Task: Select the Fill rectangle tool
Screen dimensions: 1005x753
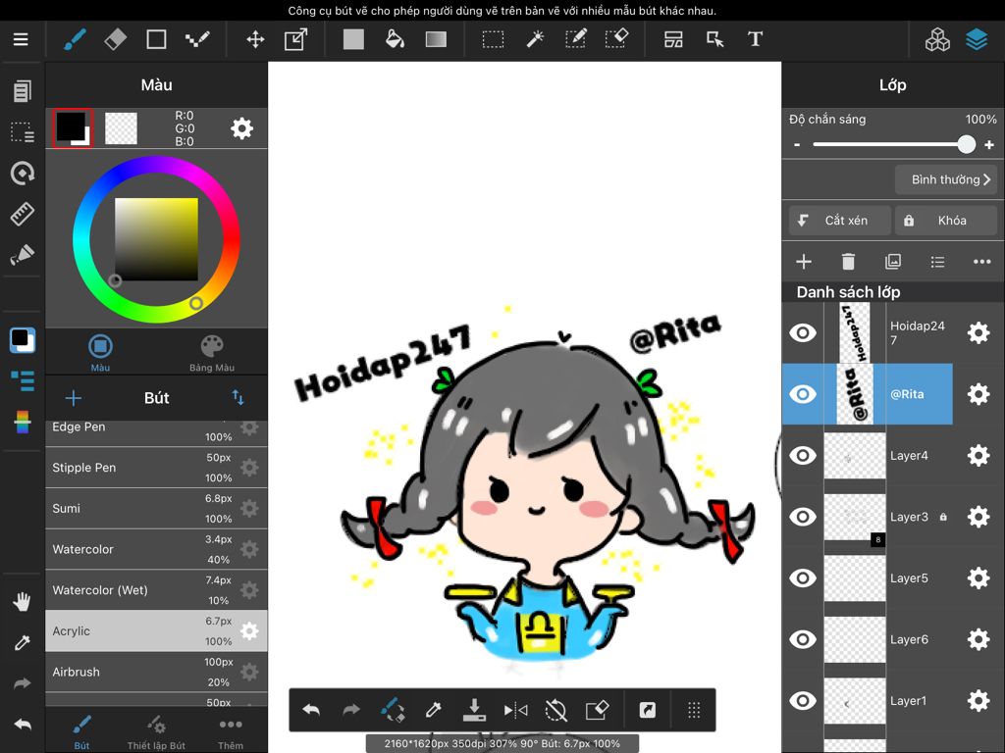Action: [353, 39]
